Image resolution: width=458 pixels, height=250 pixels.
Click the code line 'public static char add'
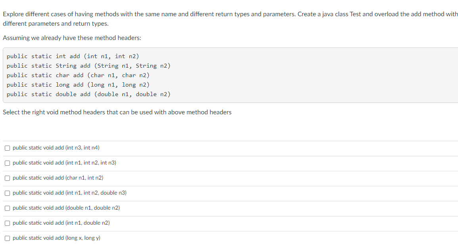pyautogui.click(x=78, y=76)
